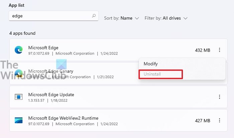
Task: Open more options for Microsoft Edge Update
Action: (x=220, y=97)
